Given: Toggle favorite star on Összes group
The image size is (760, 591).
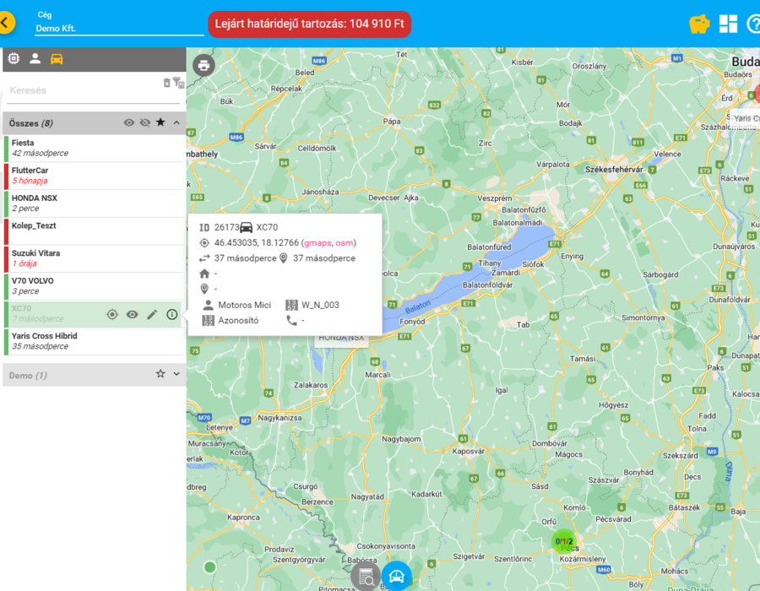Looking at the screenshot, I should pyautogui.click(x=160, y=122).
